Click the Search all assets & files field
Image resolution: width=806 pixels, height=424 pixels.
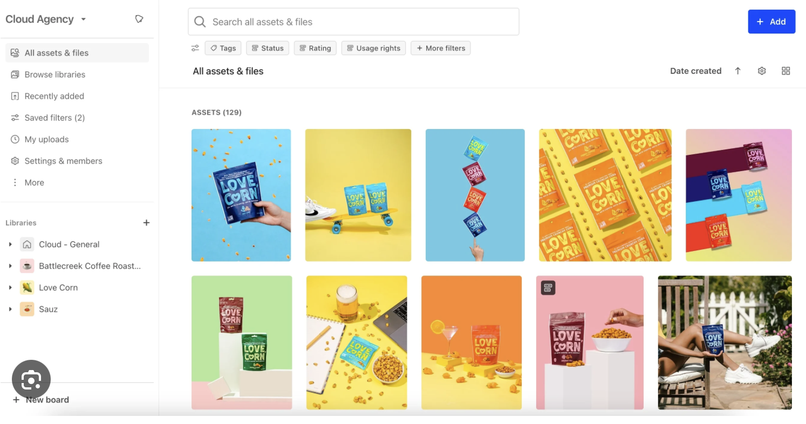coord(353,22)
